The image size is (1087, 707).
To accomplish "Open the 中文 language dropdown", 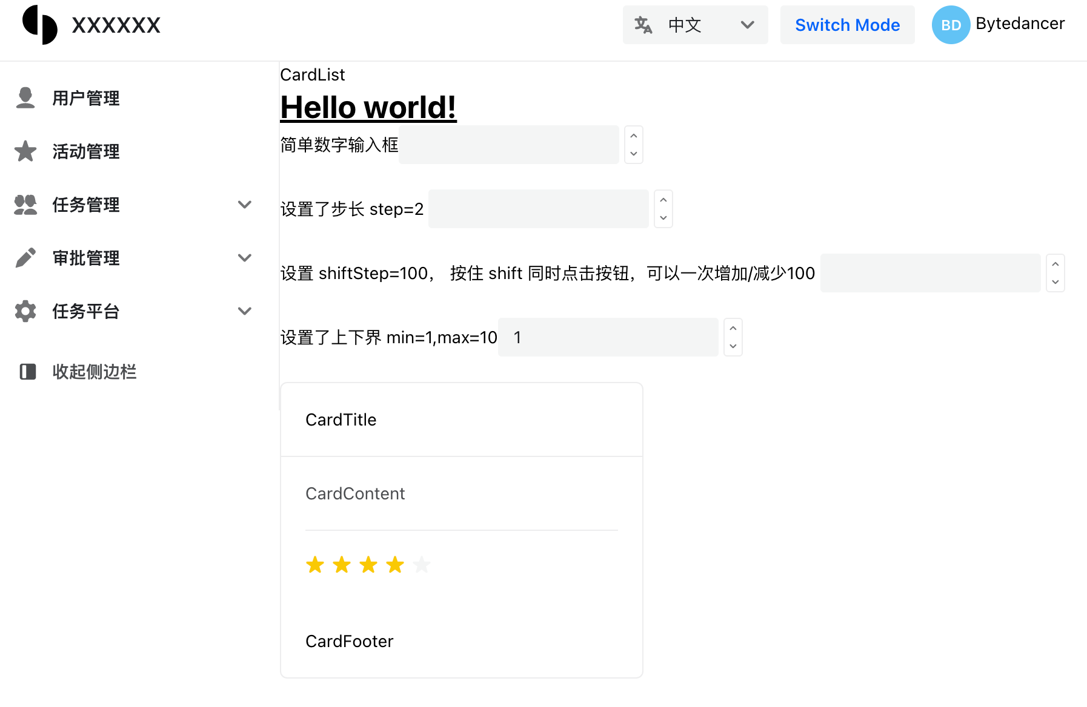I will point(747,25).
